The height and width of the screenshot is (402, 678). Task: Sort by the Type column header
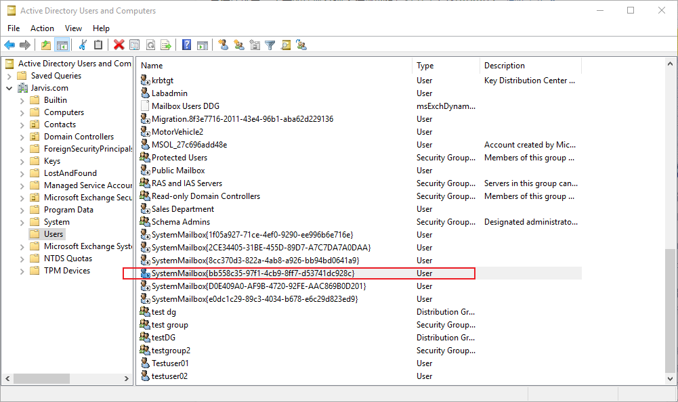tap(446, 66)
